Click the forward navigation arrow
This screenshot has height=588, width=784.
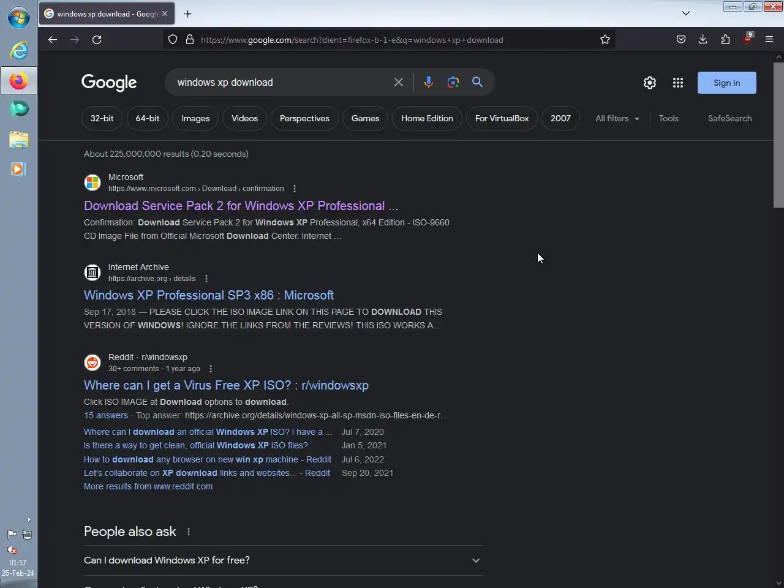click(x=75, y=40)
